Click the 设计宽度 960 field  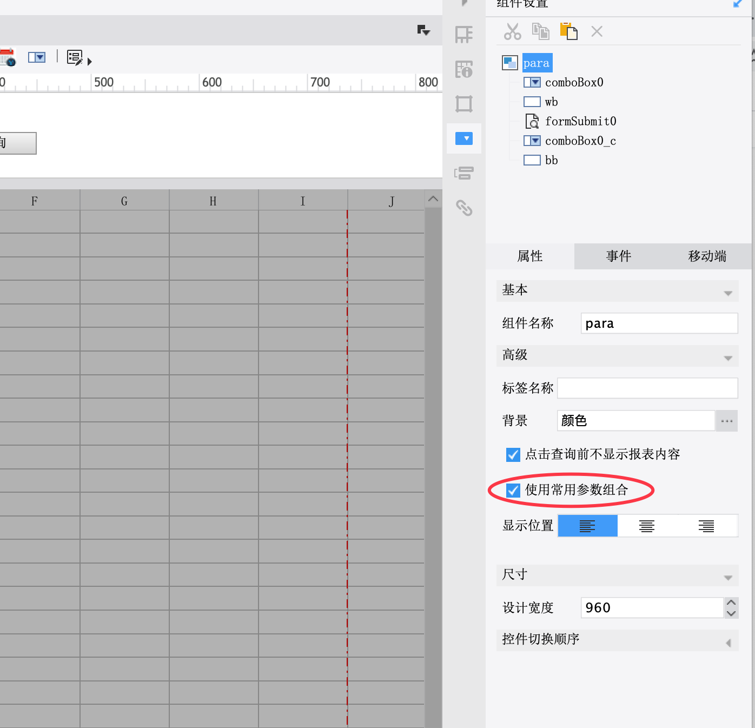coord(652,608)
